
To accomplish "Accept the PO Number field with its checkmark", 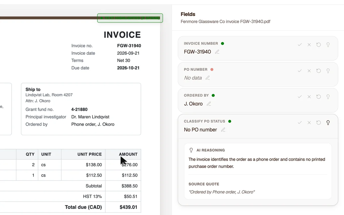I will [300, 71].
